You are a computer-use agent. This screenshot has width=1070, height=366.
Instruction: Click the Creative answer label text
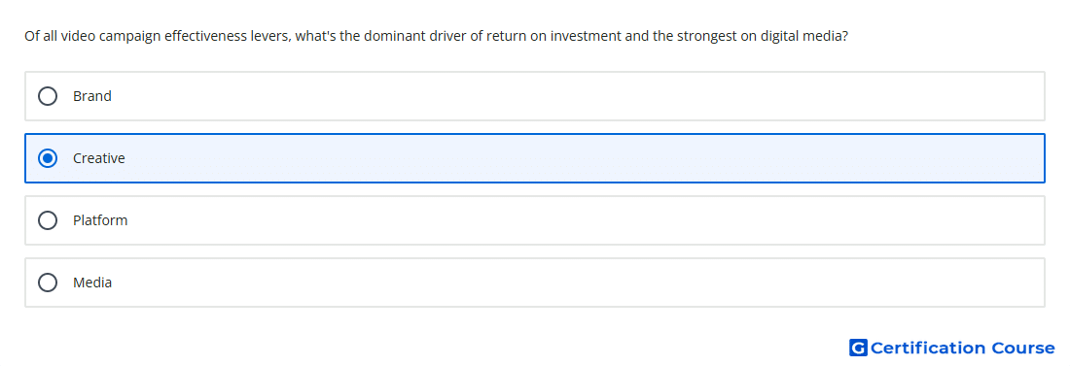pos(99,158)
